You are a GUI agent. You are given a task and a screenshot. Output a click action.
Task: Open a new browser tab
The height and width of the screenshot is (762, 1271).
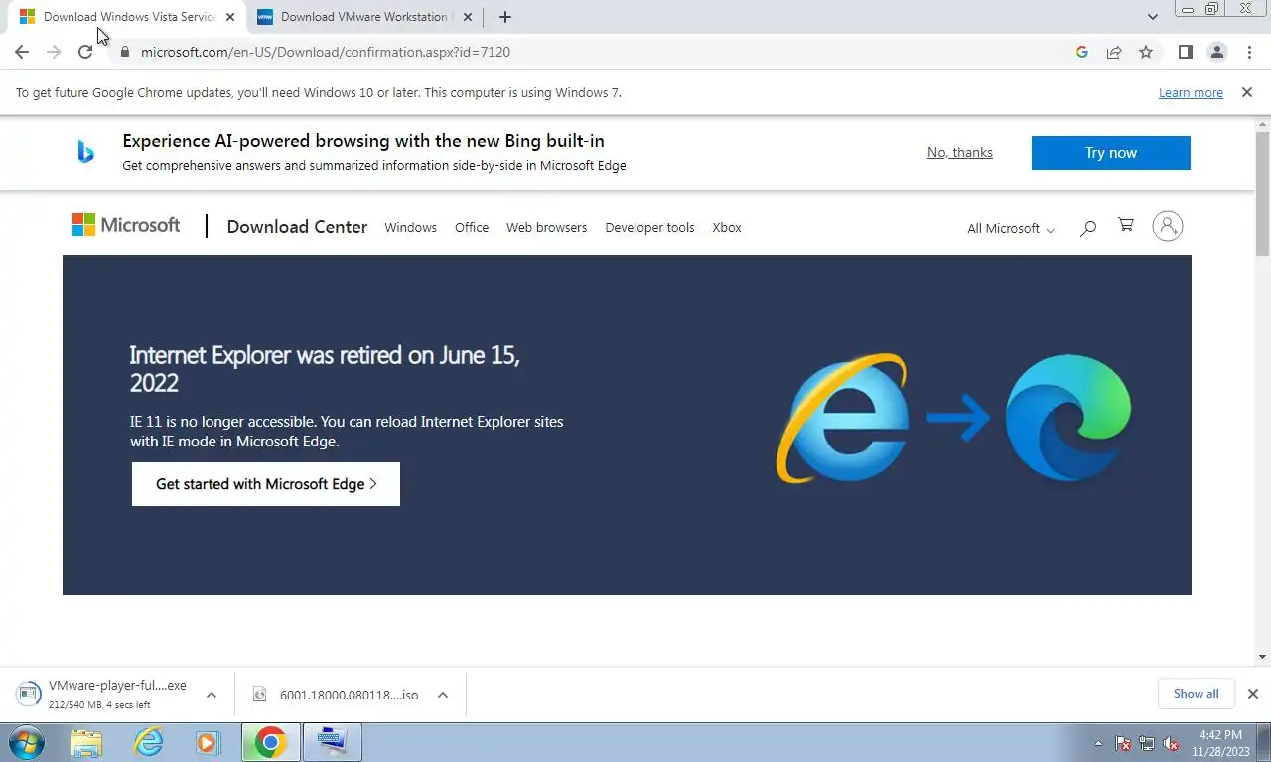tap(504, 17)
